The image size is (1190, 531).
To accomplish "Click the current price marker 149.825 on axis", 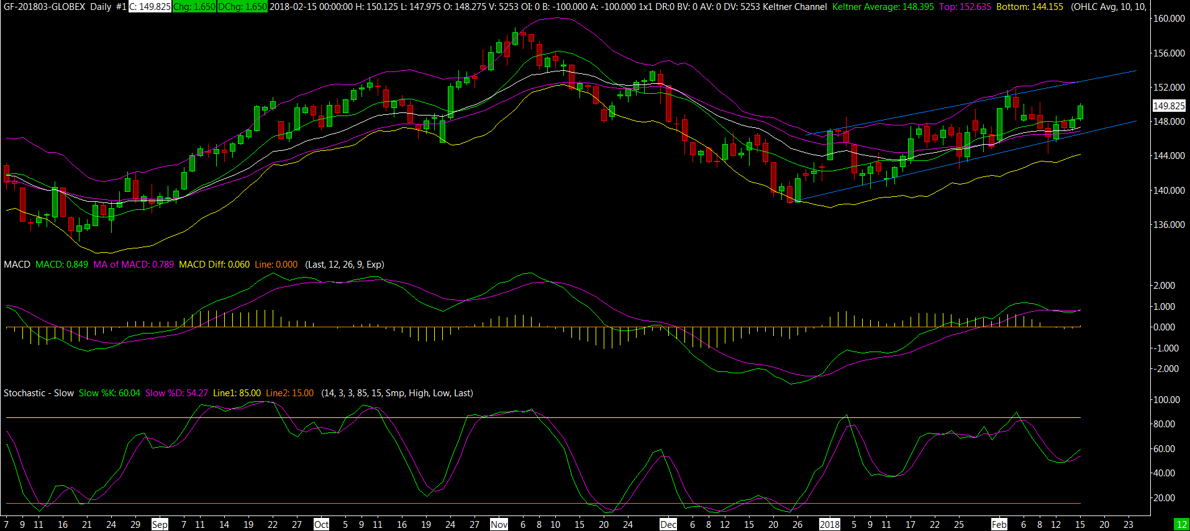I will 1169,106.
